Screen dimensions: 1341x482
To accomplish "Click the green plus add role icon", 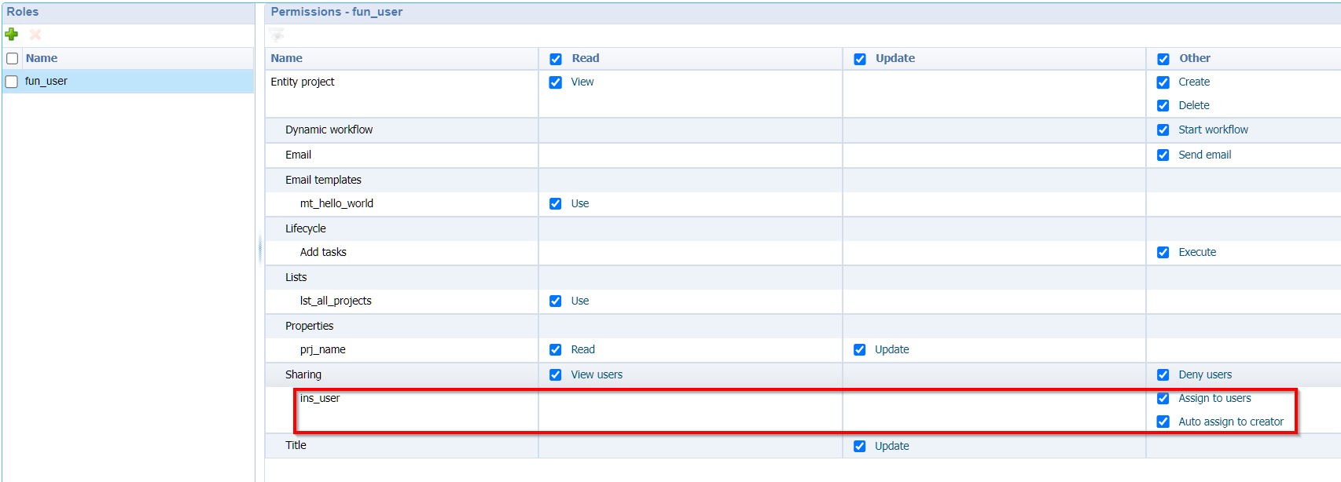I will point(12,35).
